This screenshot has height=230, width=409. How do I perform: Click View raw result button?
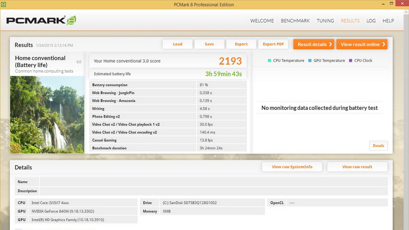pyautogui.click(x=357, y=167)
